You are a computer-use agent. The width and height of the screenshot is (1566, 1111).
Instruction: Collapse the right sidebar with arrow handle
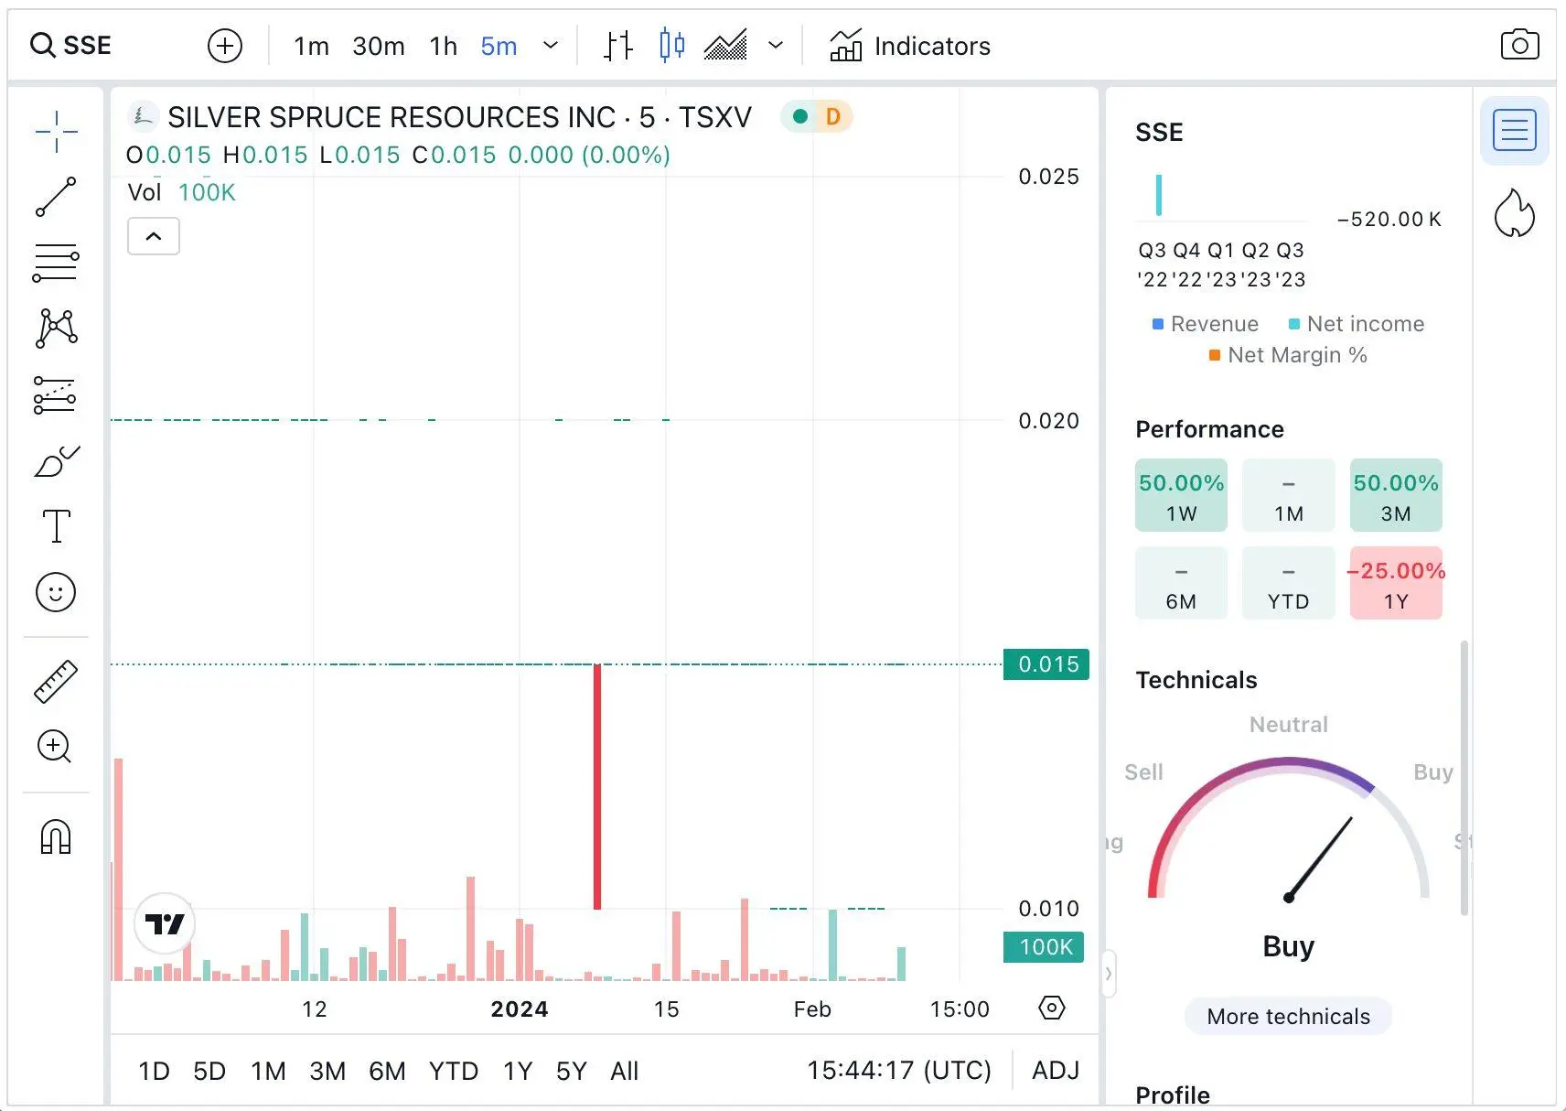click(1109, 974)
